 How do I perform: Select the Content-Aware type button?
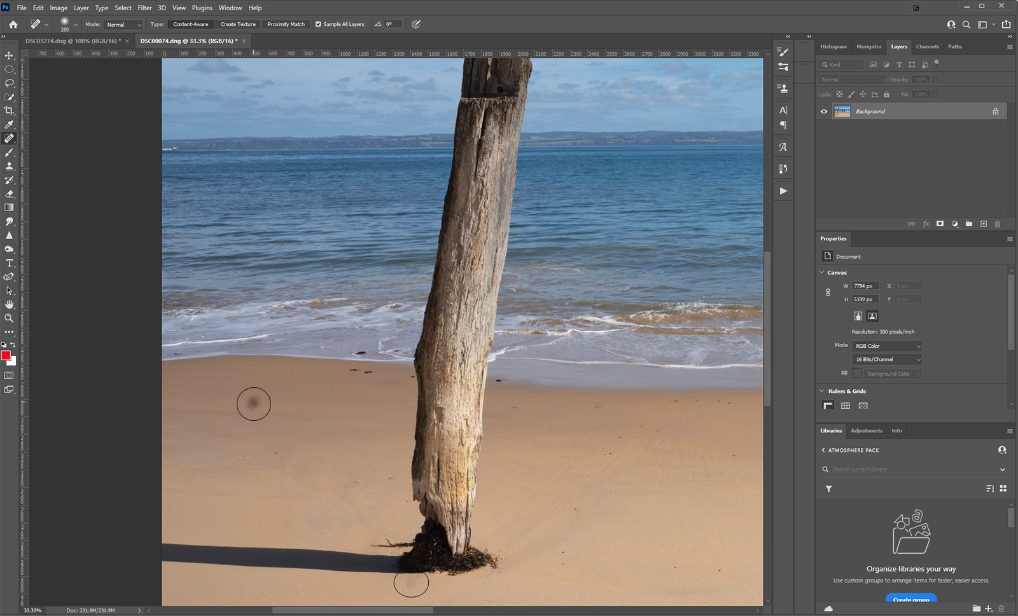(191, 24)
